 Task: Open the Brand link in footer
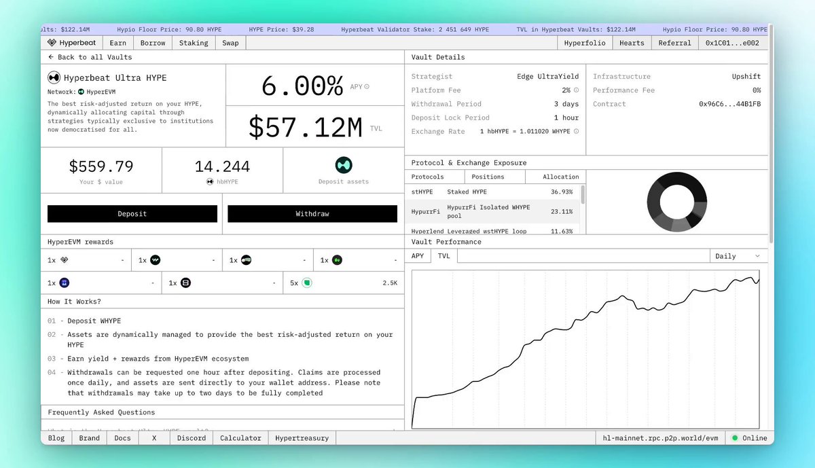[90, 438]
